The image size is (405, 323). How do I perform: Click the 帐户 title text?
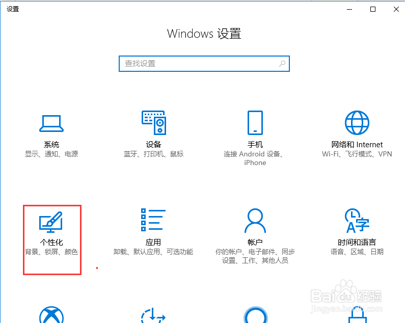(x=255, y=243)
